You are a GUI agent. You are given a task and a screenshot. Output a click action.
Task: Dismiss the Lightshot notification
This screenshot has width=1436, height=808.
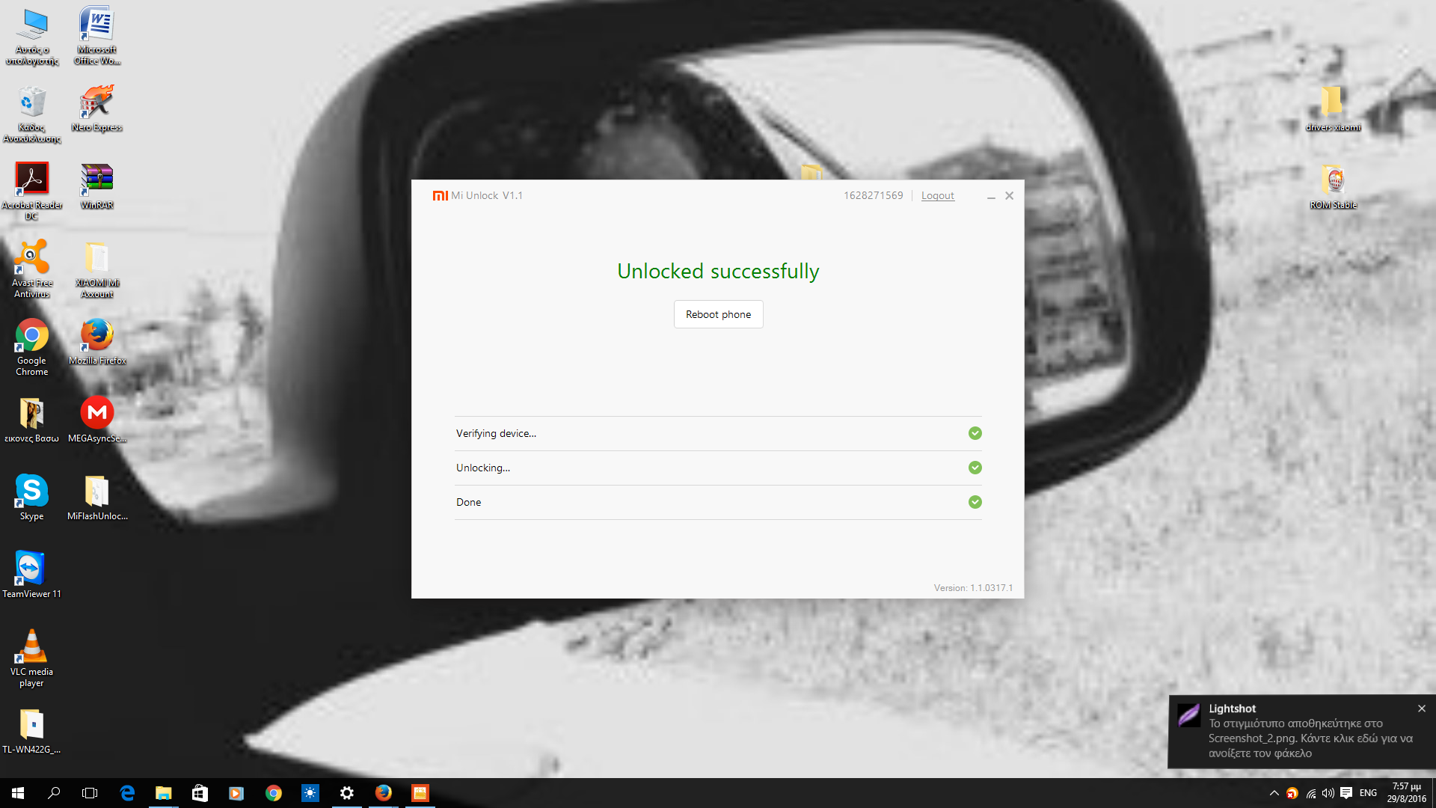point(1421,708)
